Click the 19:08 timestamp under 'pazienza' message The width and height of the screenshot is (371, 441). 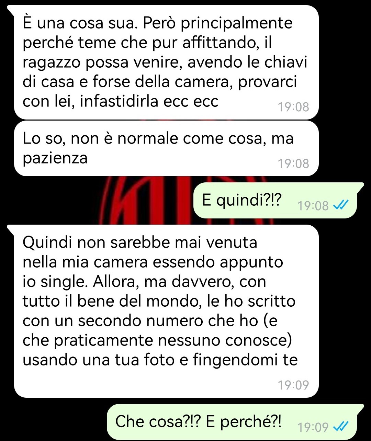[x=293, y=163]
